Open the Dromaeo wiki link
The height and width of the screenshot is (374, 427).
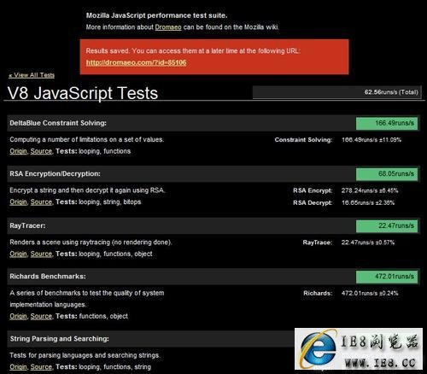pos(168,27)
